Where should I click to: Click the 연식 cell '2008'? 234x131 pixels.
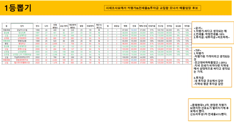pyautogui.click(x=37, y=49)
